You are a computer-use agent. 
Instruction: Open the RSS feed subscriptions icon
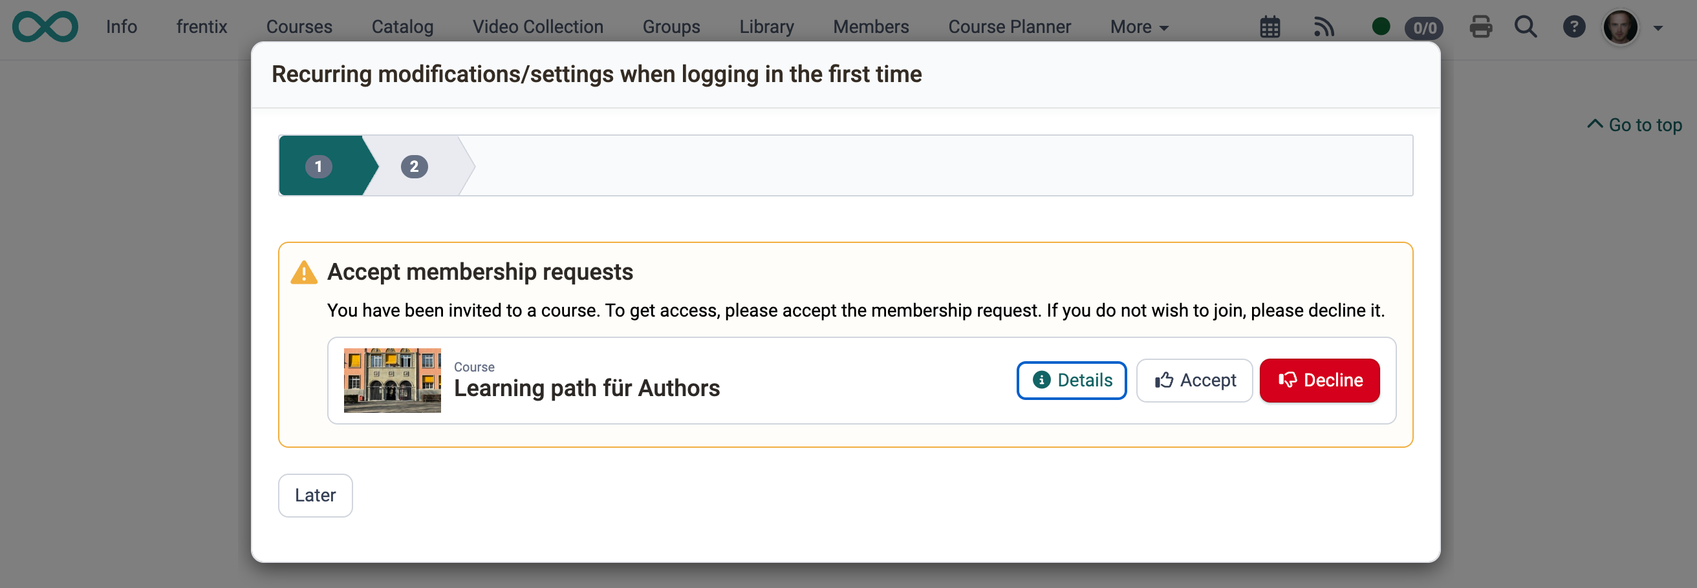(x=1324, y=27)
